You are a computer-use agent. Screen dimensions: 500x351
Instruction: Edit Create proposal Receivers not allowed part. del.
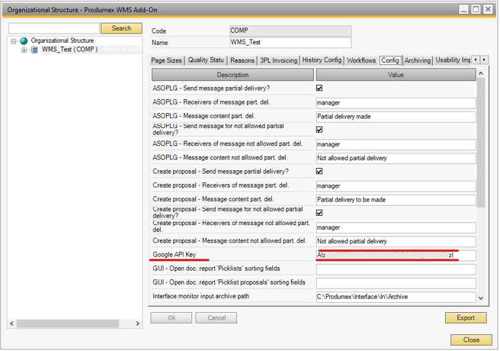point(396,228)
